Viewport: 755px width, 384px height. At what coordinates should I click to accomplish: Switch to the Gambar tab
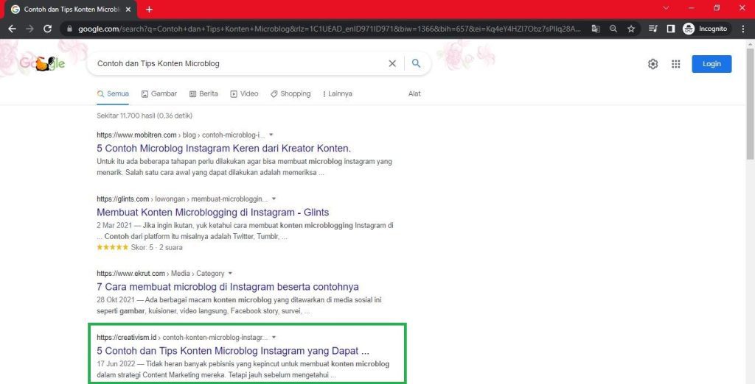pos(159,93)
